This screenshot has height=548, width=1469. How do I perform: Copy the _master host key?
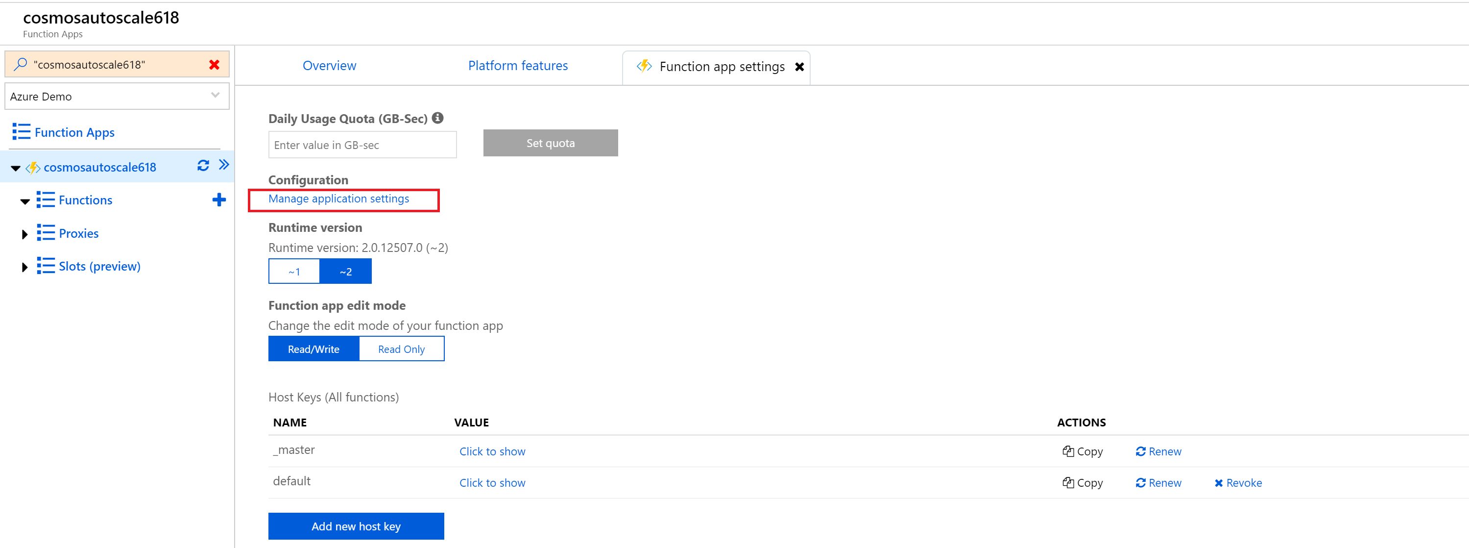(x=1083, y=451)
